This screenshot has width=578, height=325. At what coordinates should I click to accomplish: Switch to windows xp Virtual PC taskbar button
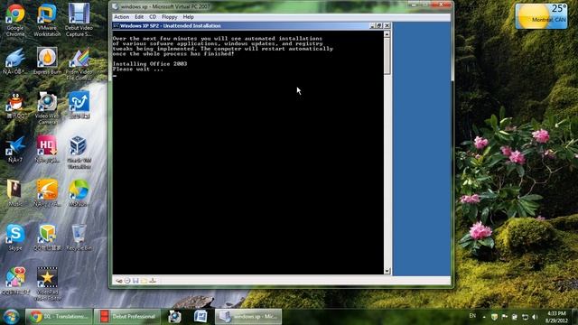pos(248,317)
